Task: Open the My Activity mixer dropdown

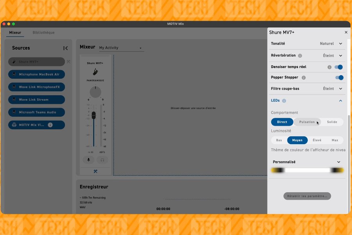Action: pos(121,48)
